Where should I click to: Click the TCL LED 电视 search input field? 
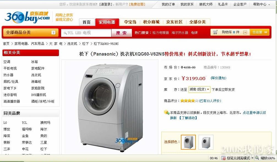pos(86,33)
